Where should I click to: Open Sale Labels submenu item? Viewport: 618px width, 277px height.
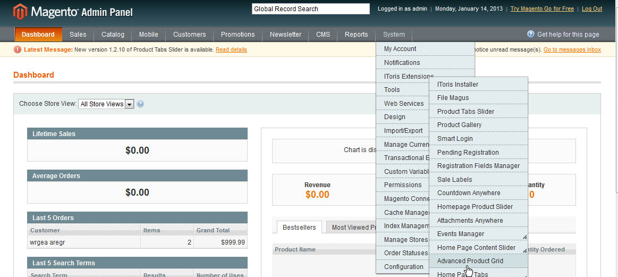coord(478,180)
